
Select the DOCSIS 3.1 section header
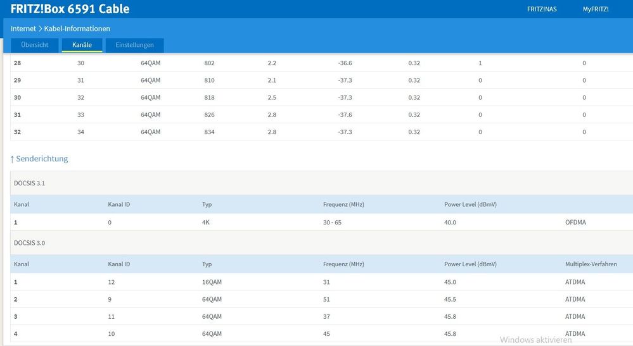(29, 183)
